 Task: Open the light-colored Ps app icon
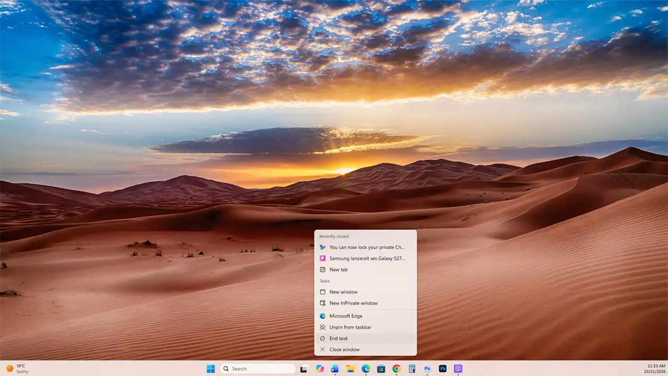[427, 369]
